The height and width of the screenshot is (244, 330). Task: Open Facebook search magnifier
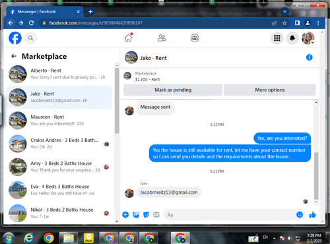[30, 38]
